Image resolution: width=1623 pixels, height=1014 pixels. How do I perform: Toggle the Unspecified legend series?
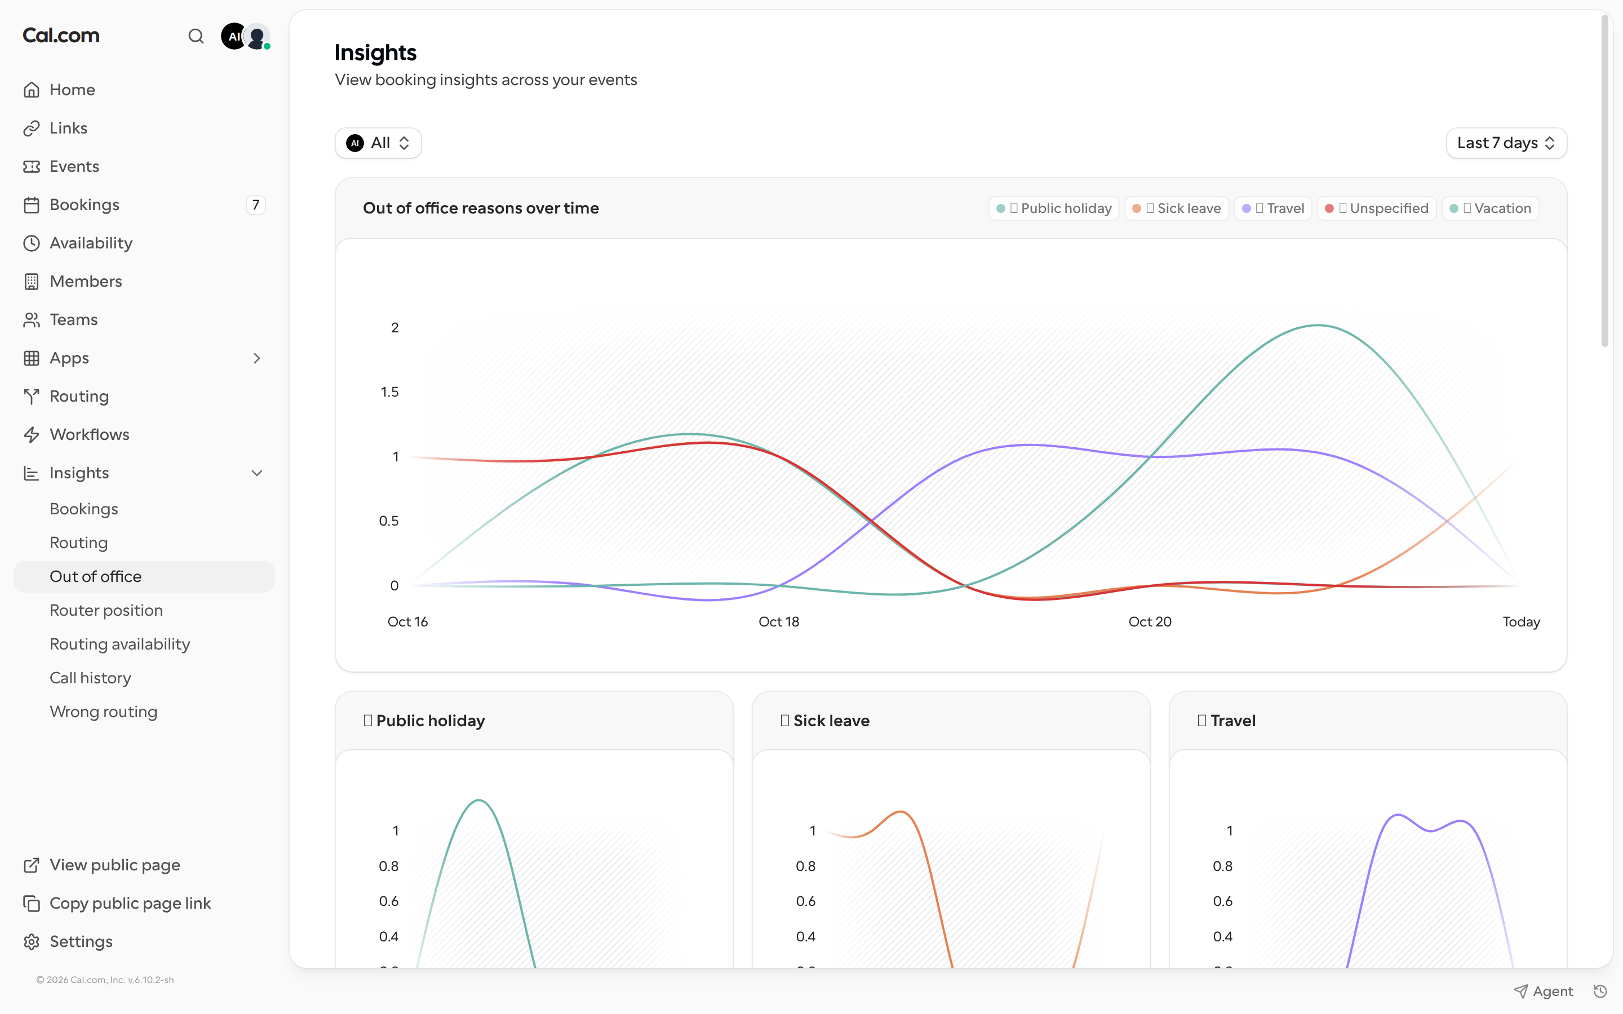pos(1377,208)
